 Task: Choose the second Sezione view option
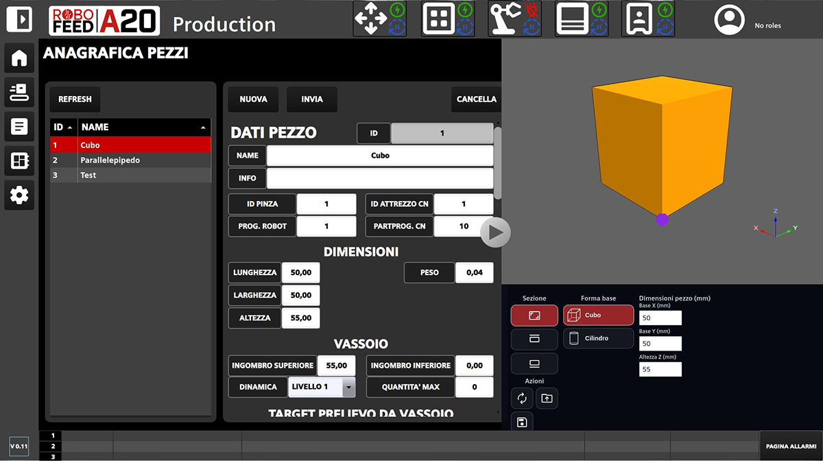[534, 339]
